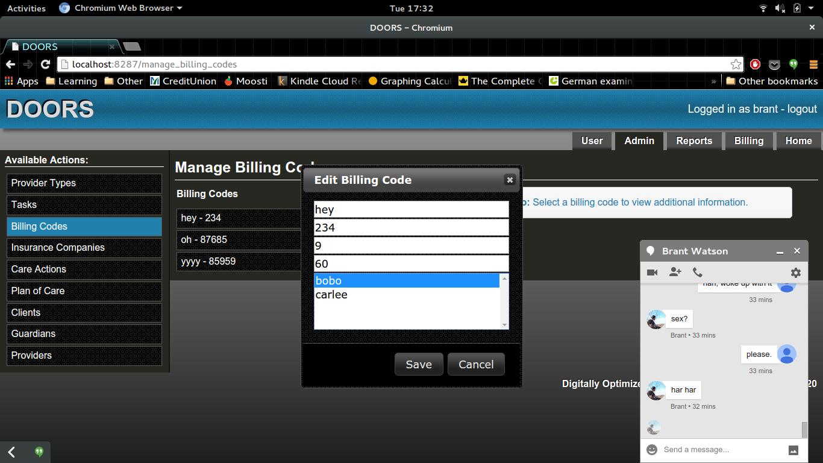
Task: Open the Hangouts tray icon at the bottom left
Action: 39,452
